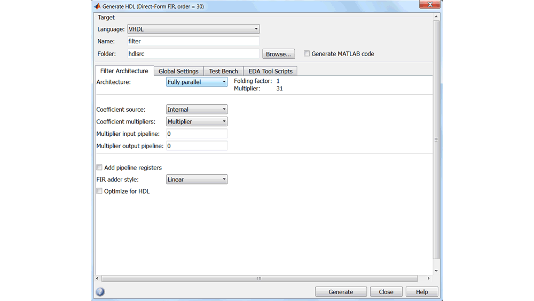534x301 pixels.
Task: Enable Generate MATLAB code checkbox
Action: pyautogui.click(x=307, y=53)
